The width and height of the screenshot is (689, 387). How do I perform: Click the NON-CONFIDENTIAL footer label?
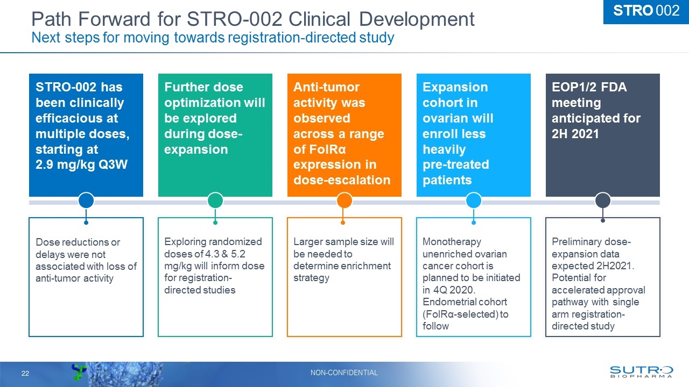pyautogui.click(x=344, y=372)
